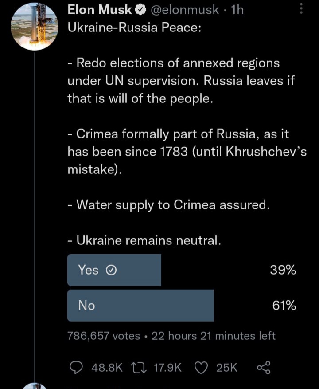Click the Ukraine-Russia Peace tweet text
The image size is (319, 389).
pyautogui.click(x=187, y=134)
